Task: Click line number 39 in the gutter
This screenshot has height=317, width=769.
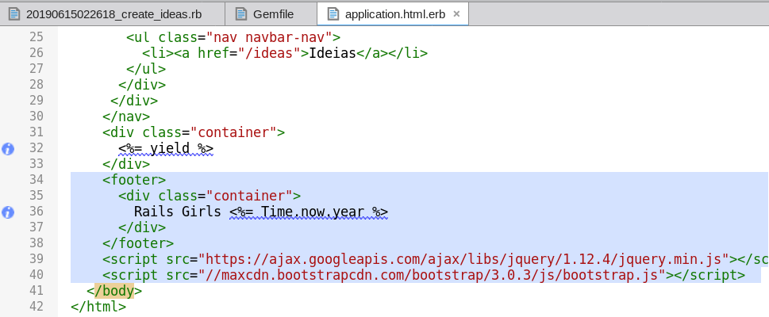Action: [37, 259]
